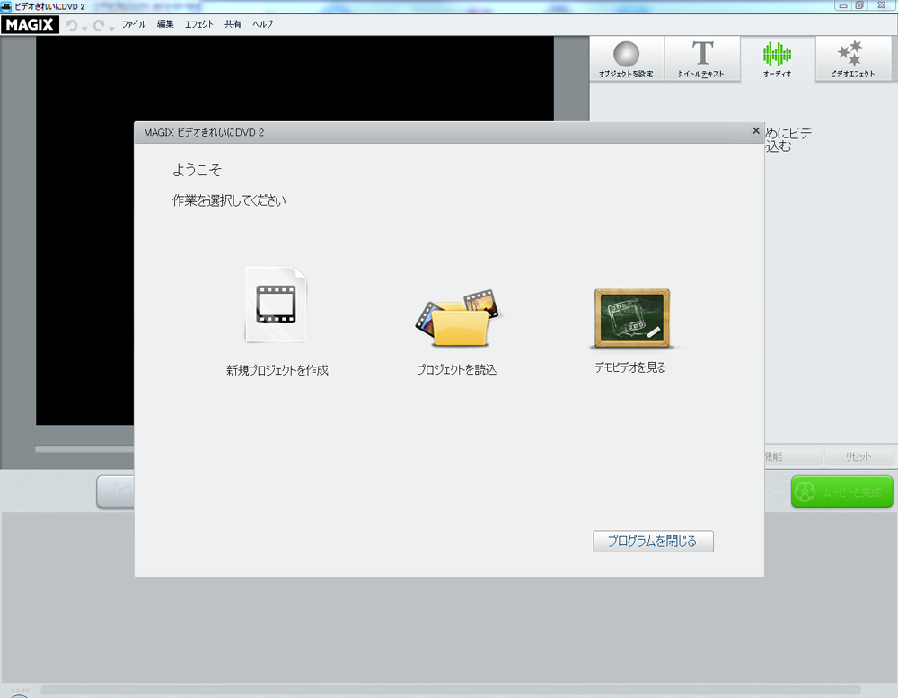This screenshot has width=898, height=698.
Task: Open the 編集 menu
Action: click(165, 24)
